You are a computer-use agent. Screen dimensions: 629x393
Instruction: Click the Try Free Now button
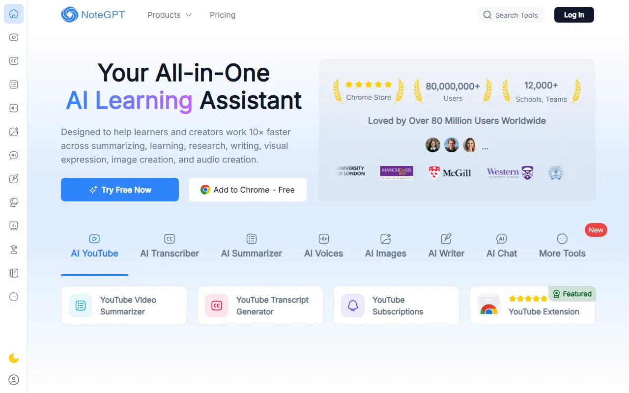click(120, 190)
